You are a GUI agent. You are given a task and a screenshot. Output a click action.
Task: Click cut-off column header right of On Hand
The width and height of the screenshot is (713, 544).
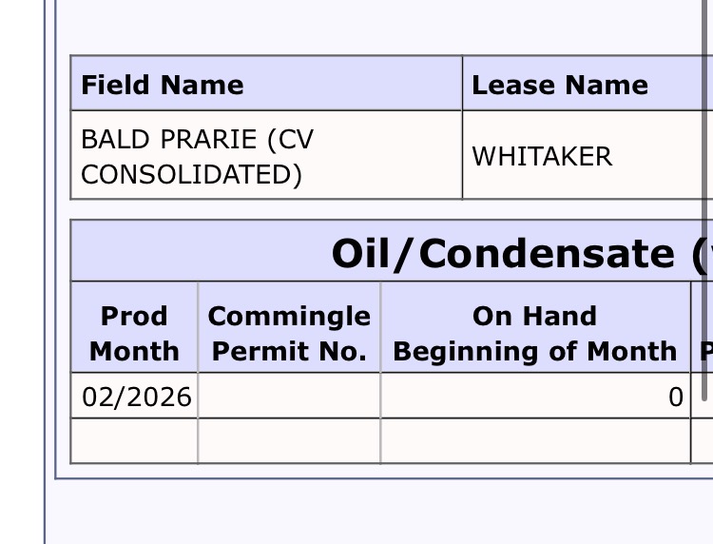(x=703, y=334)
